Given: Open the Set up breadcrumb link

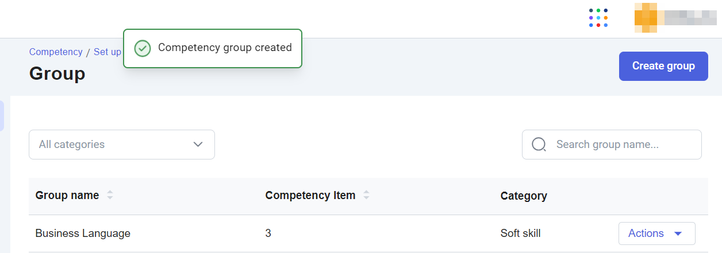Looking at the screenshot, I should click(107, 52).
